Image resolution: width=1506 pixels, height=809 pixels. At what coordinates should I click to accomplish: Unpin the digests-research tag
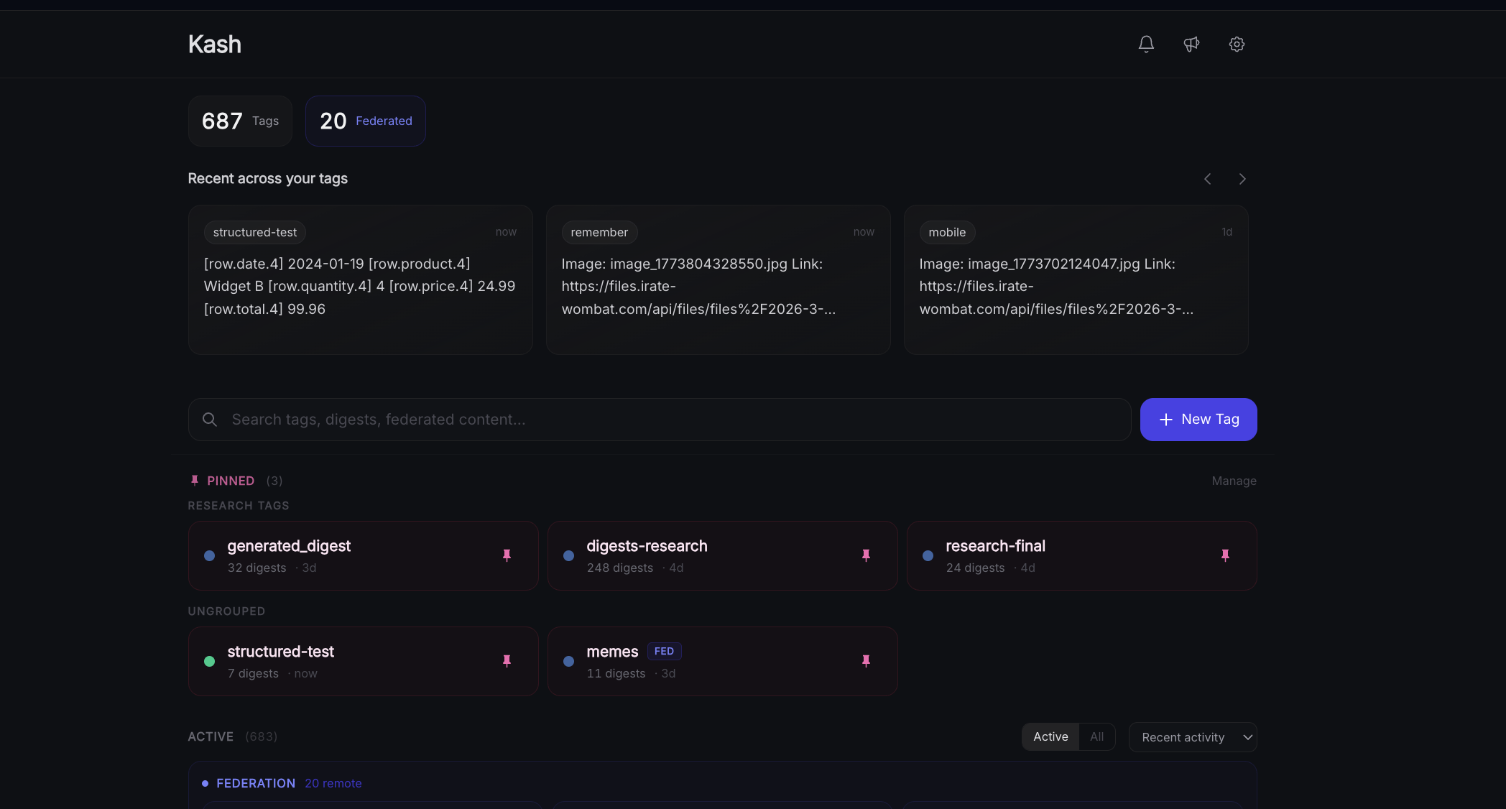pos(866,555)
